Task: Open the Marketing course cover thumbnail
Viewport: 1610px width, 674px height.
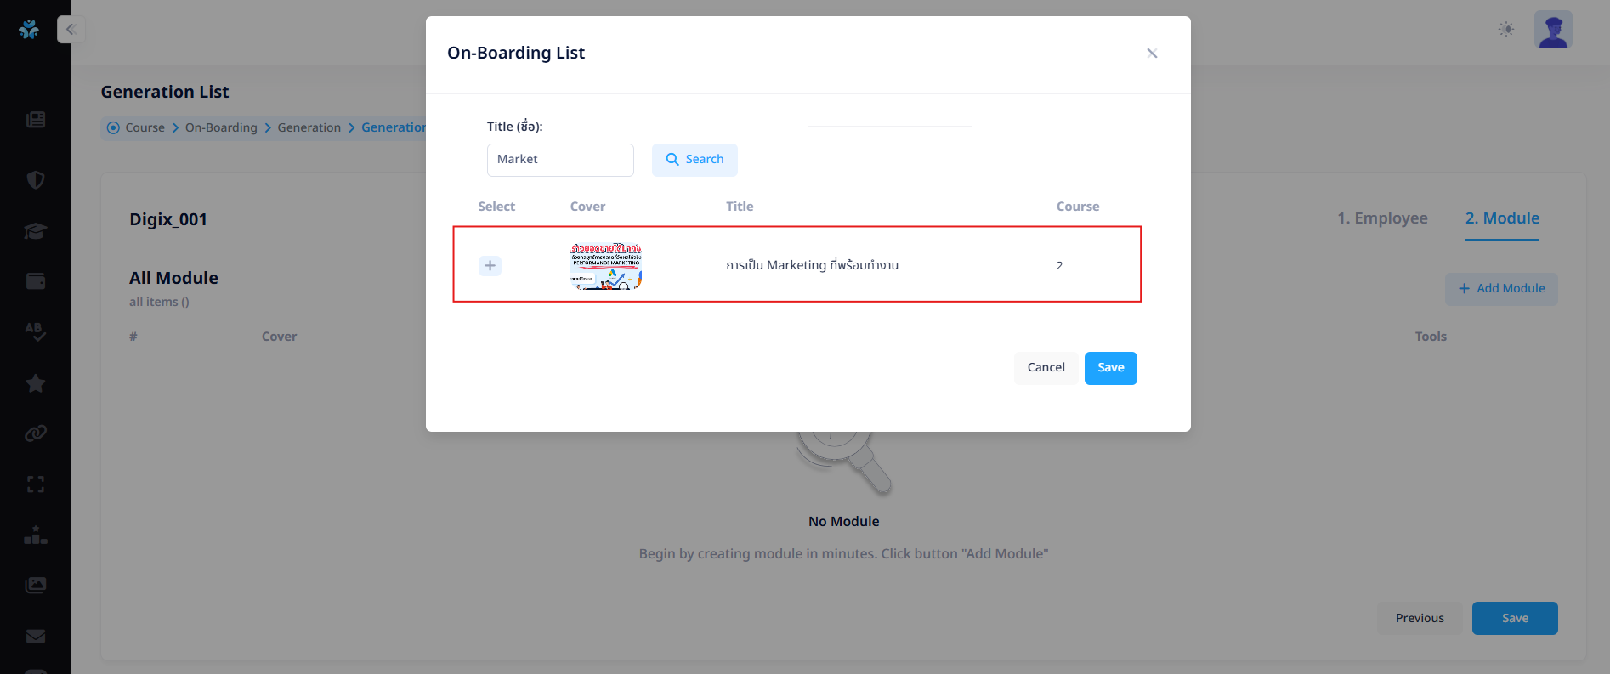Action: (x=606, y=266)
